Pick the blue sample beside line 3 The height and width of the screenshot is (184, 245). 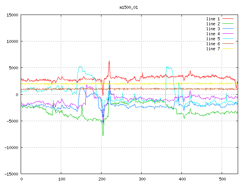tap(228, 29)
